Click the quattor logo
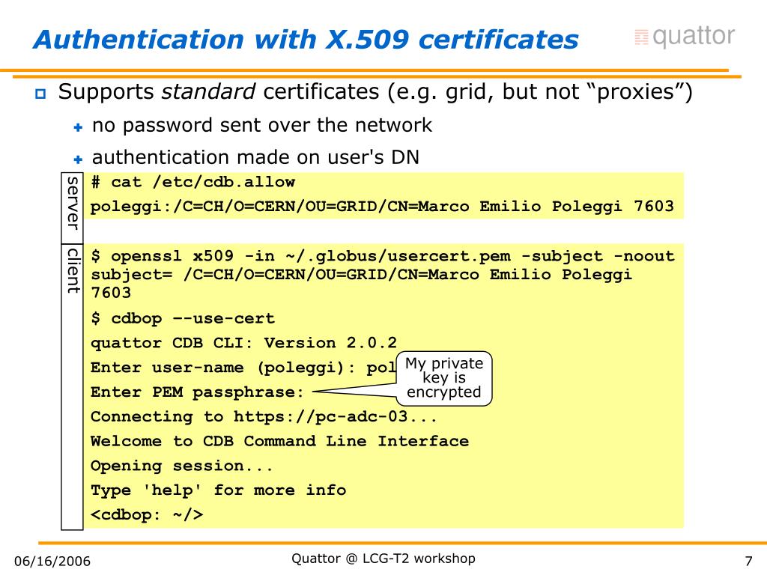 [685, 37]
